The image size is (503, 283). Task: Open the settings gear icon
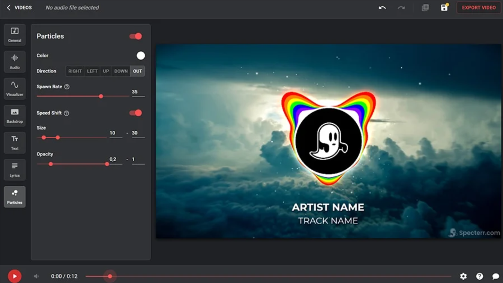point(463,276)
